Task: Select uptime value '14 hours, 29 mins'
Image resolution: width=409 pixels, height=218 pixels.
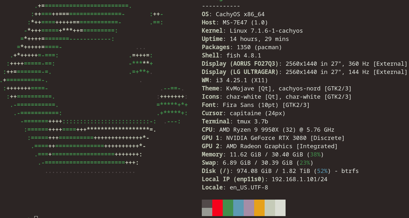Action: pyautogui.click(x=259, y=39)
